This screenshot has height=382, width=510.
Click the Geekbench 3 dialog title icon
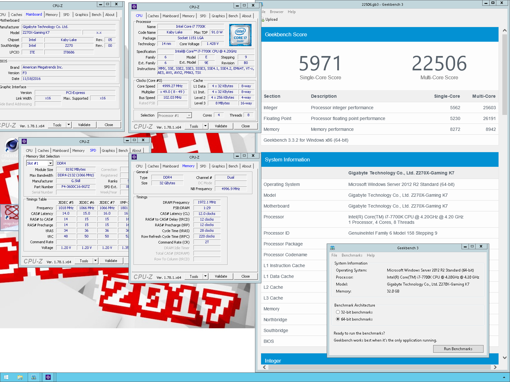(x=332, y=248)
